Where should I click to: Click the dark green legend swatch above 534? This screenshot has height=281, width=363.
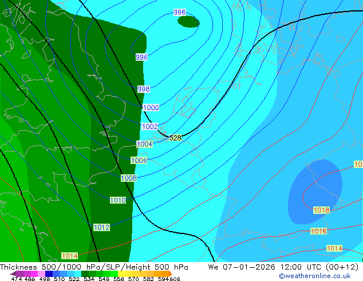click(x=85, y=274)
